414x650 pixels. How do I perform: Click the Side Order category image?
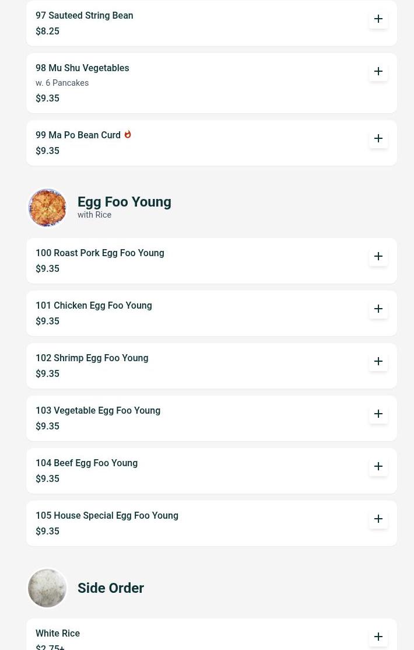click(x=47, y=588)
